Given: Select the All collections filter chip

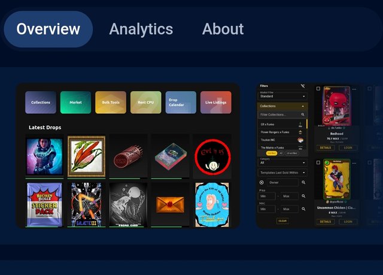Looking at the screenshot, I should (281, 153).
